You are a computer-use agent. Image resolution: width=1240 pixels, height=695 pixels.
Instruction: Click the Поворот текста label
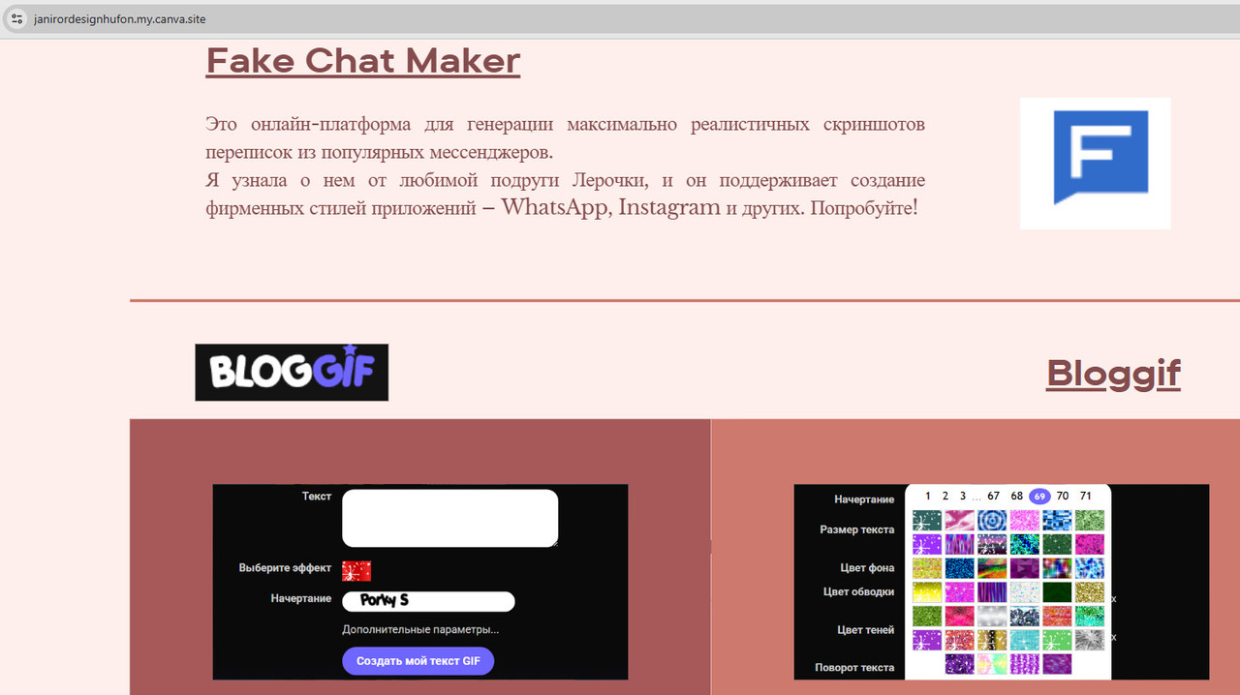854,668
